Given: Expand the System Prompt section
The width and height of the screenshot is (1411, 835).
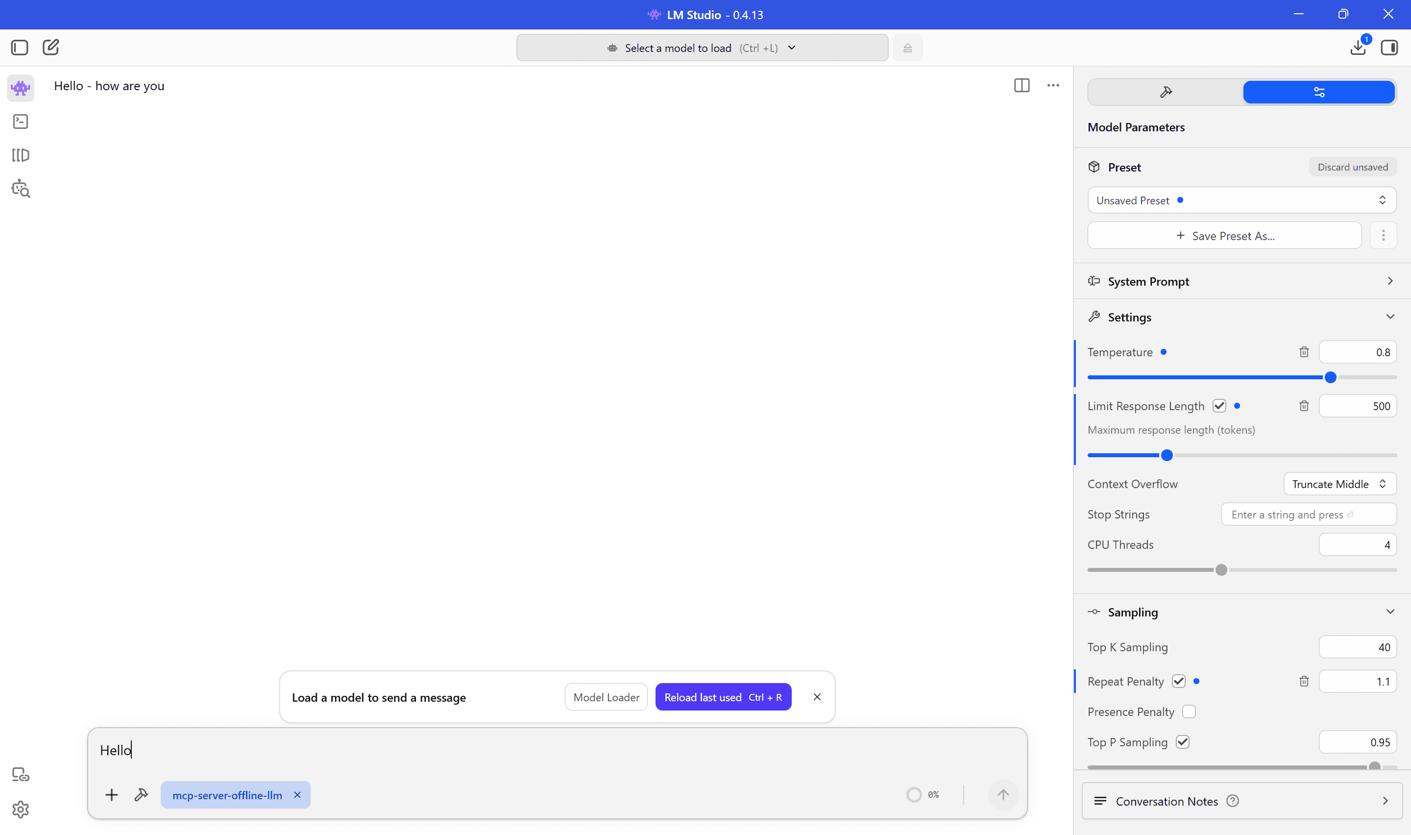Looking at the screenshot, I should point(1241,281).
